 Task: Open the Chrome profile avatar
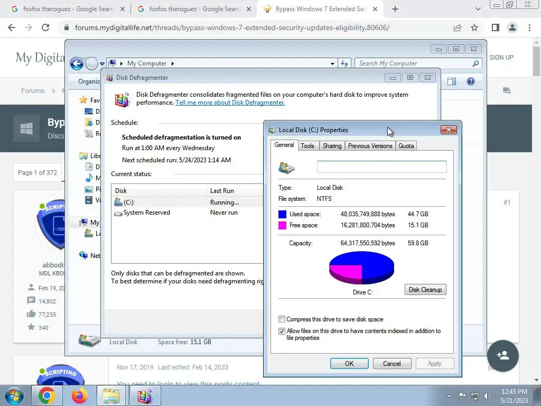pos(512,27)
